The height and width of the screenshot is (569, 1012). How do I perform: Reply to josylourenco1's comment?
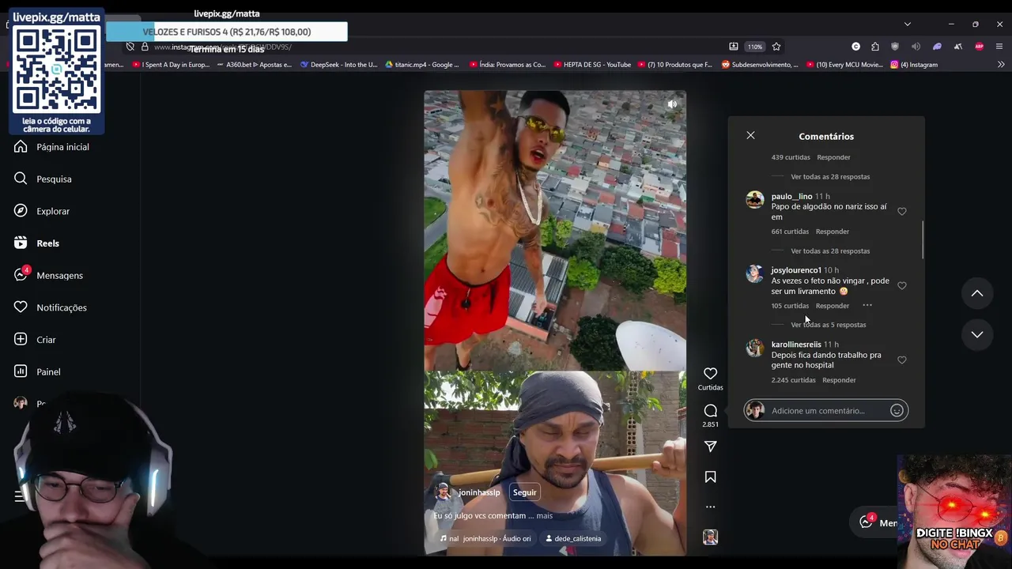(x=832, y=306)
